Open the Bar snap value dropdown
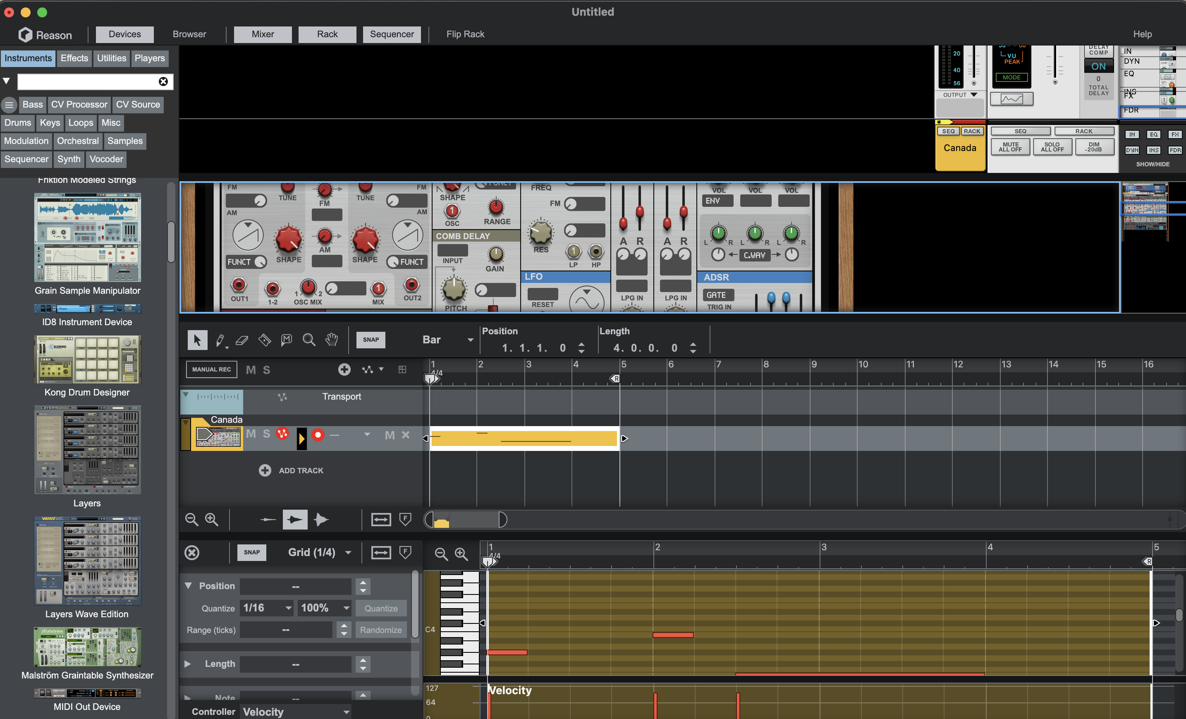The image size is (1186, 719). 447,340
